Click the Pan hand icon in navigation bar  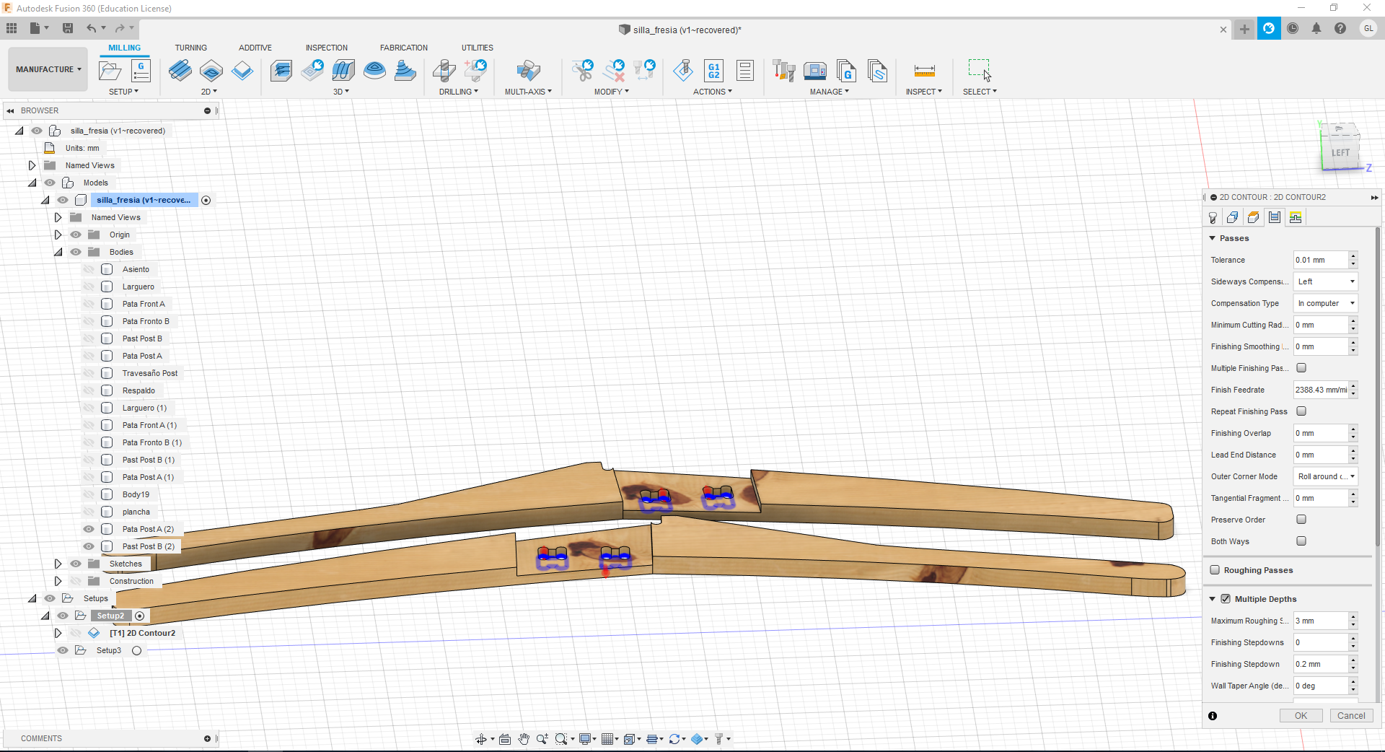pos(524,739)
